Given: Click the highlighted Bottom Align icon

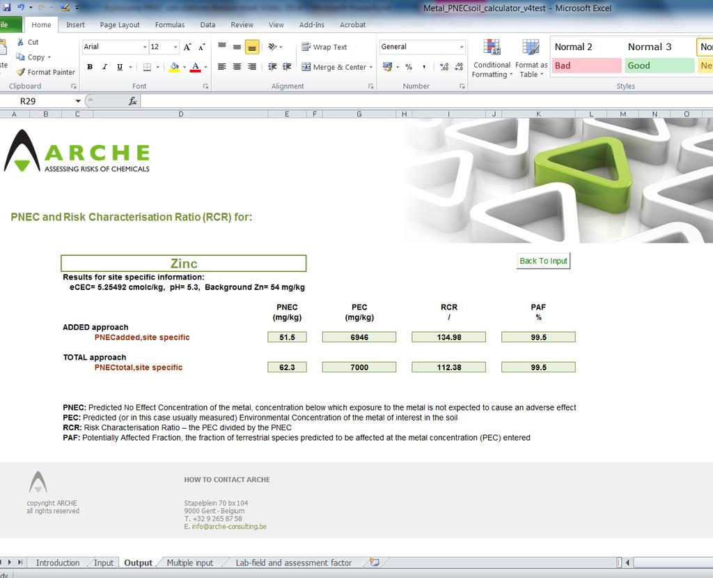Looking at the screenshot, I should 252,47.
